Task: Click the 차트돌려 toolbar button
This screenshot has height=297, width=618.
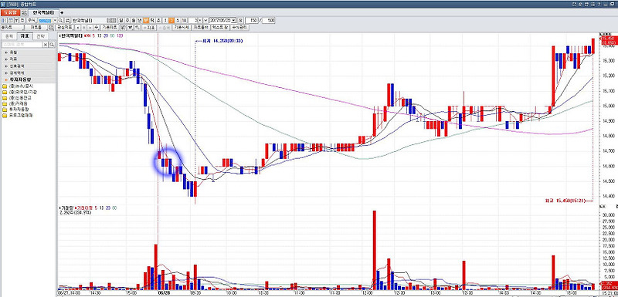Action: [201, 28]
